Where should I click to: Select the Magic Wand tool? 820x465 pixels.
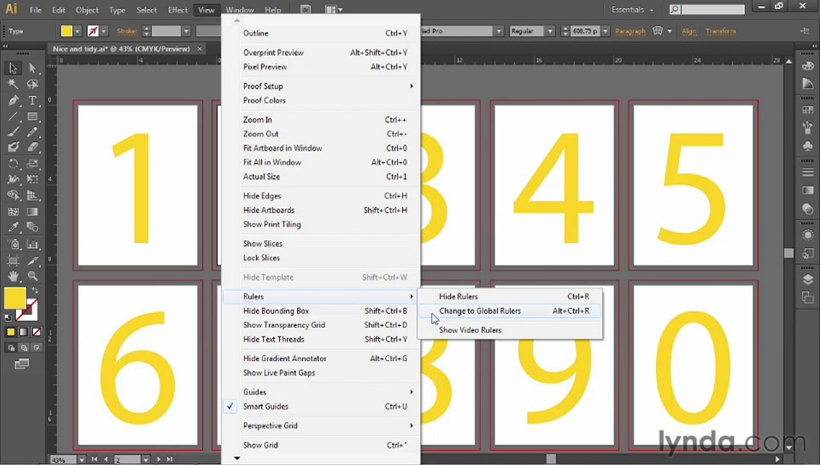click(x=13, y=84)
